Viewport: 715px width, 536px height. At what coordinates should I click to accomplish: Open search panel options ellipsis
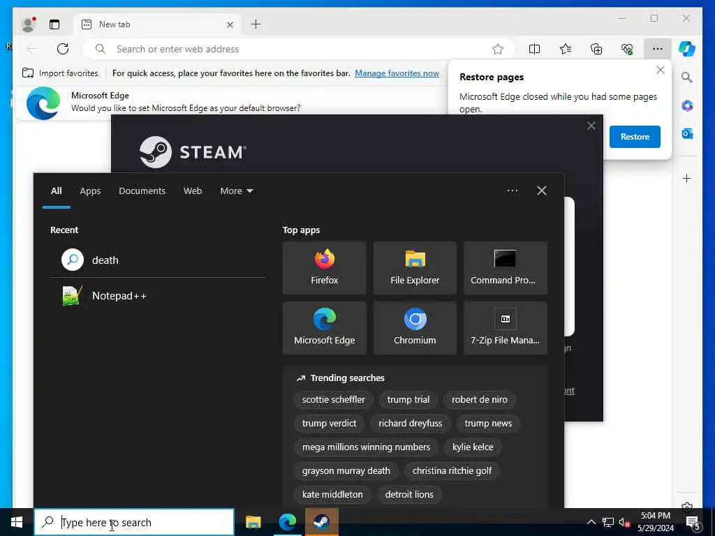[512, 191]
